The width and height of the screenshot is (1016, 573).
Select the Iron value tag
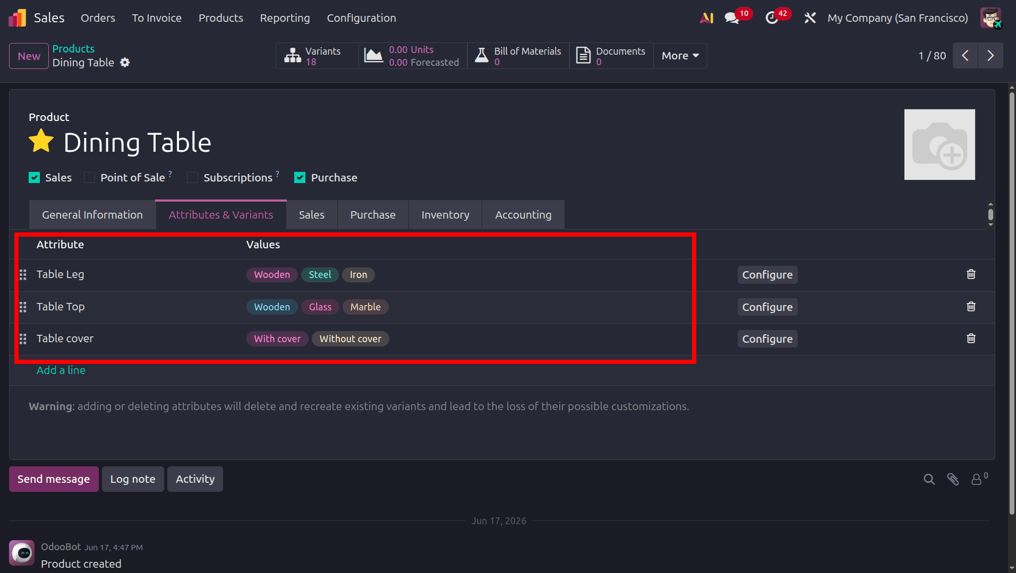[x=358, y=275]
